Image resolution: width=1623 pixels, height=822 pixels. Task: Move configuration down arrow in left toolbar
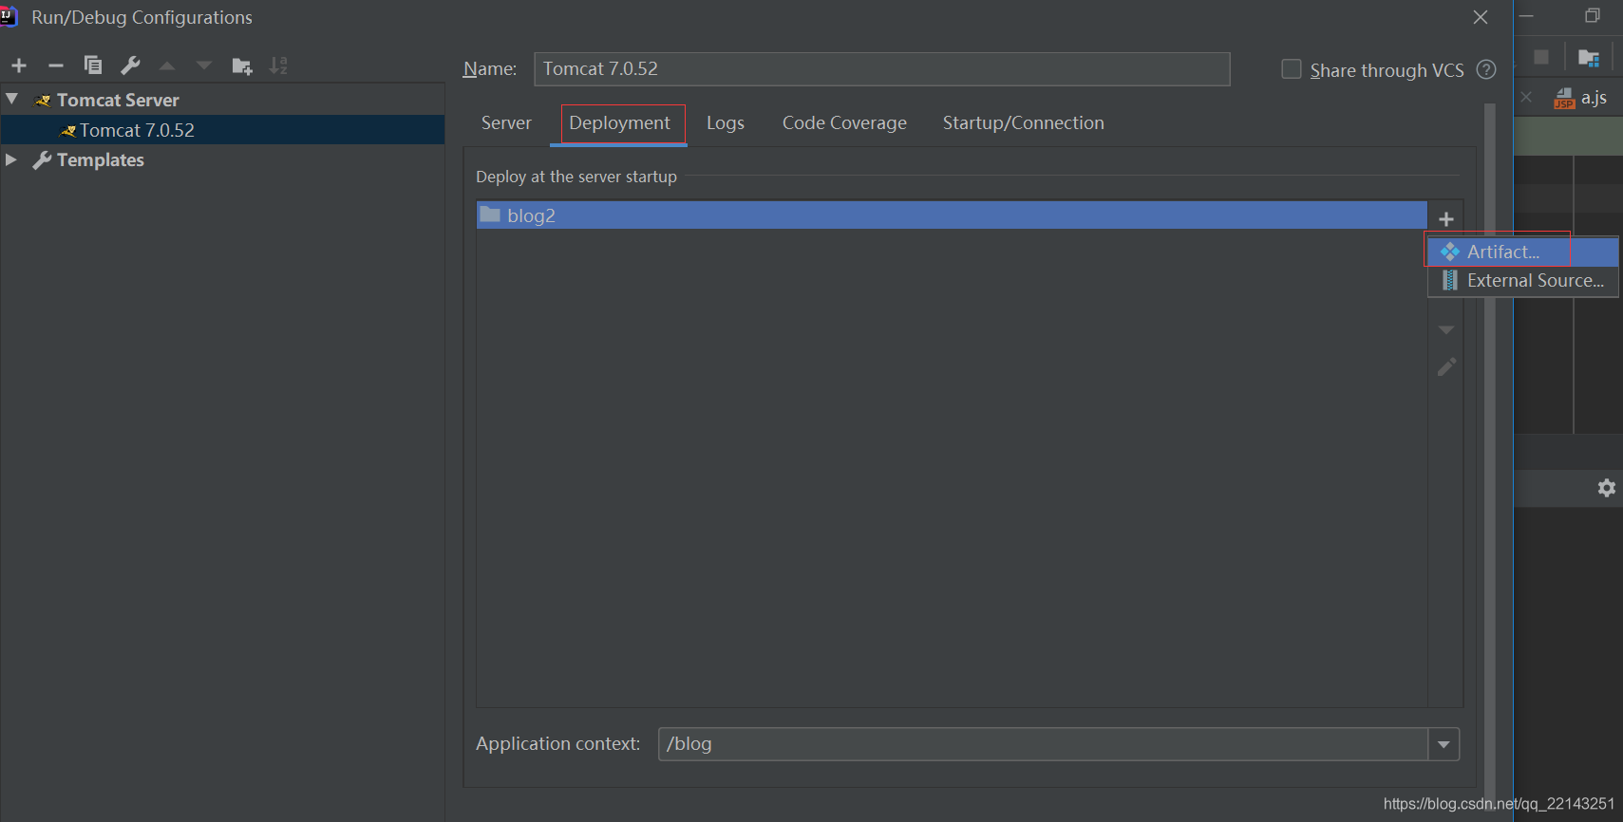pos(204,65)
